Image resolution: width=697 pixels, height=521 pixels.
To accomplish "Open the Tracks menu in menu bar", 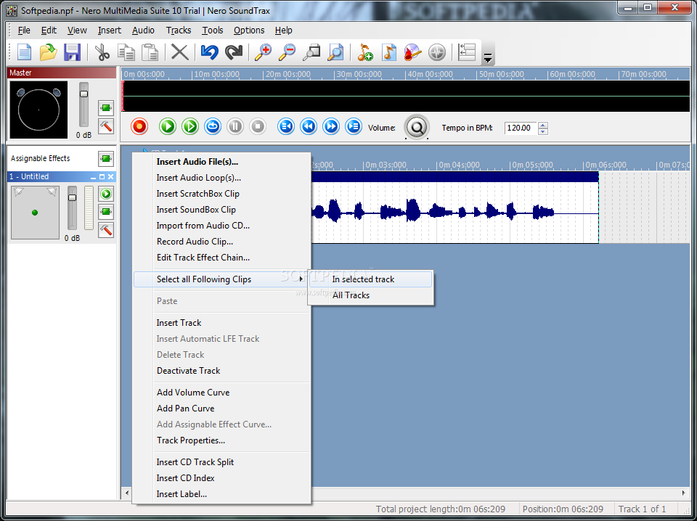I will 179,30.
